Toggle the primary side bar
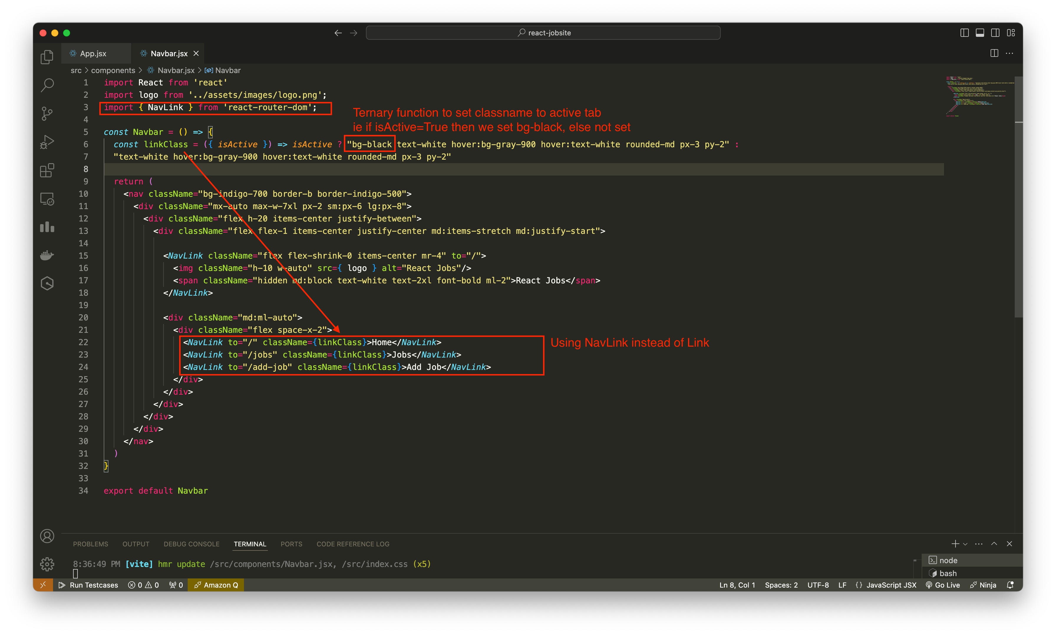The width and height of the screenshot is (1056, 635). point(964,33)
